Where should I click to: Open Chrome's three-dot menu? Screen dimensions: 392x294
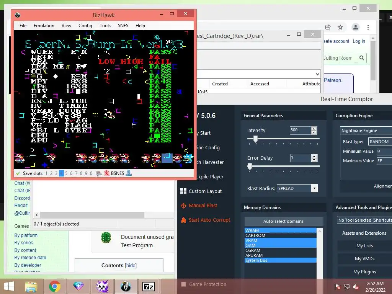(368, 27)
